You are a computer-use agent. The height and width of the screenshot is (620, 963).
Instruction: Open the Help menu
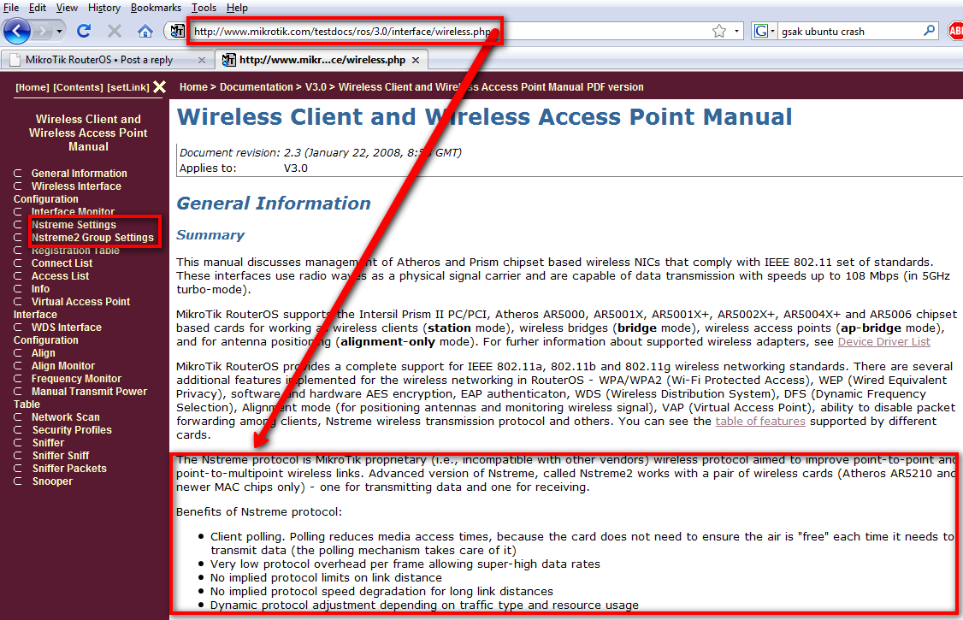(237, 8)
